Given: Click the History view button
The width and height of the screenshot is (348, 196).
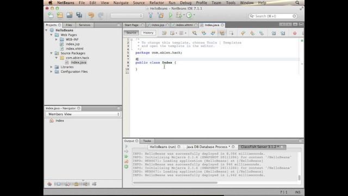Looking at the screenshot, I should tap(148, 33).
